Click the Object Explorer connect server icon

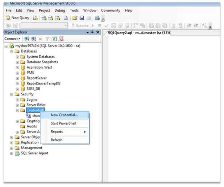tap(27, 39)
